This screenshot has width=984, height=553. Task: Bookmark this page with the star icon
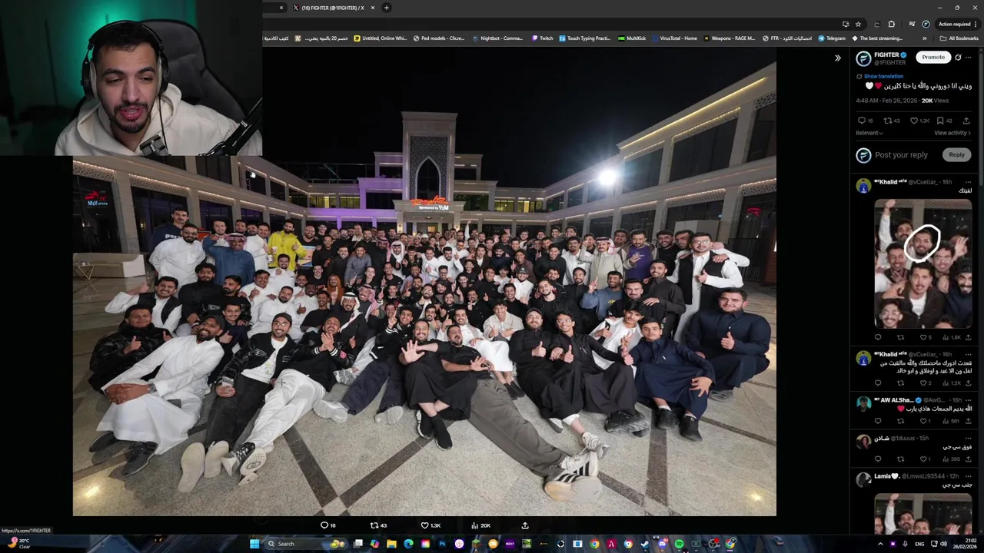pyautogui.click(x=859, y=24)
